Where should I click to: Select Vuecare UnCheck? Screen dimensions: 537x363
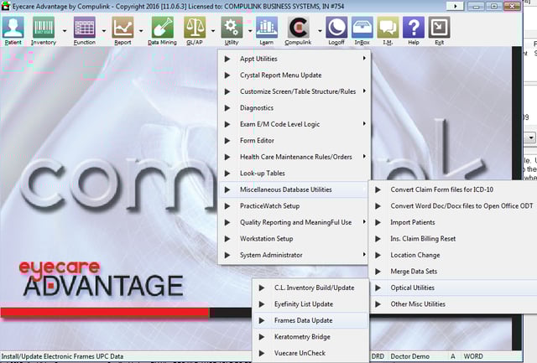(310, 353)
